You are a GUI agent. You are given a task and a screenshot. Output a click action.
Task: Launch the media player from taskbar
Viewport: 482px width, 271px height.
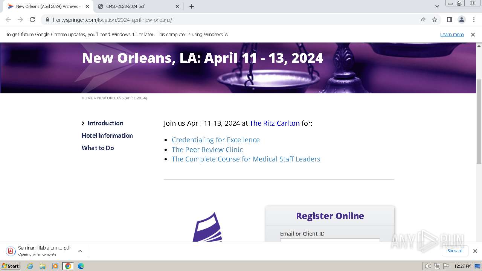(x=55, y=266)
